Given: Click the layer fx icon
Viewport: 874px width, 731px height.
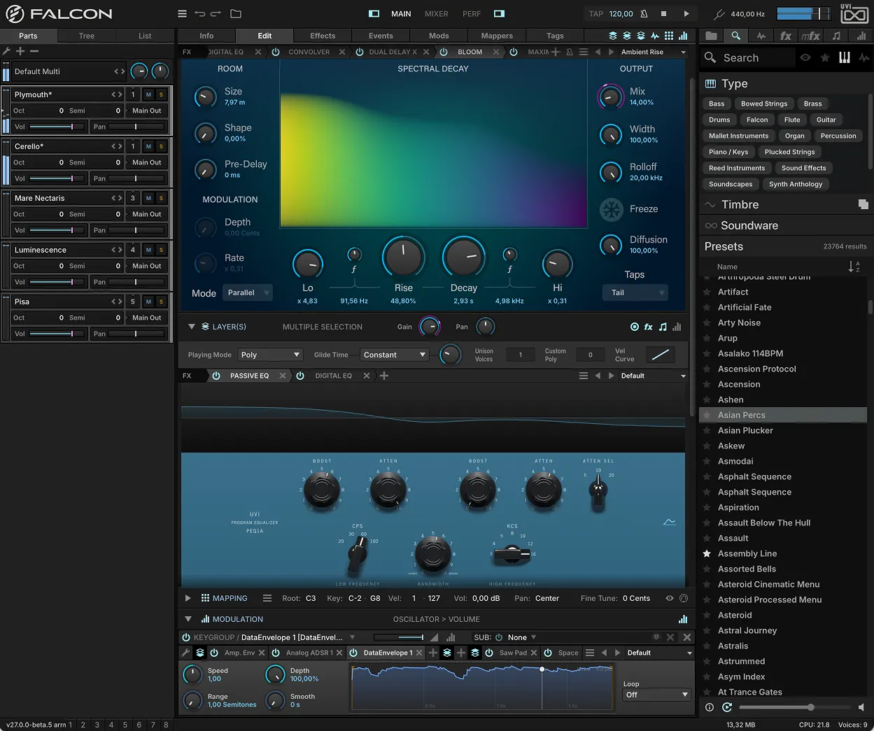Looking at the screenshot, I should (649, 327).
